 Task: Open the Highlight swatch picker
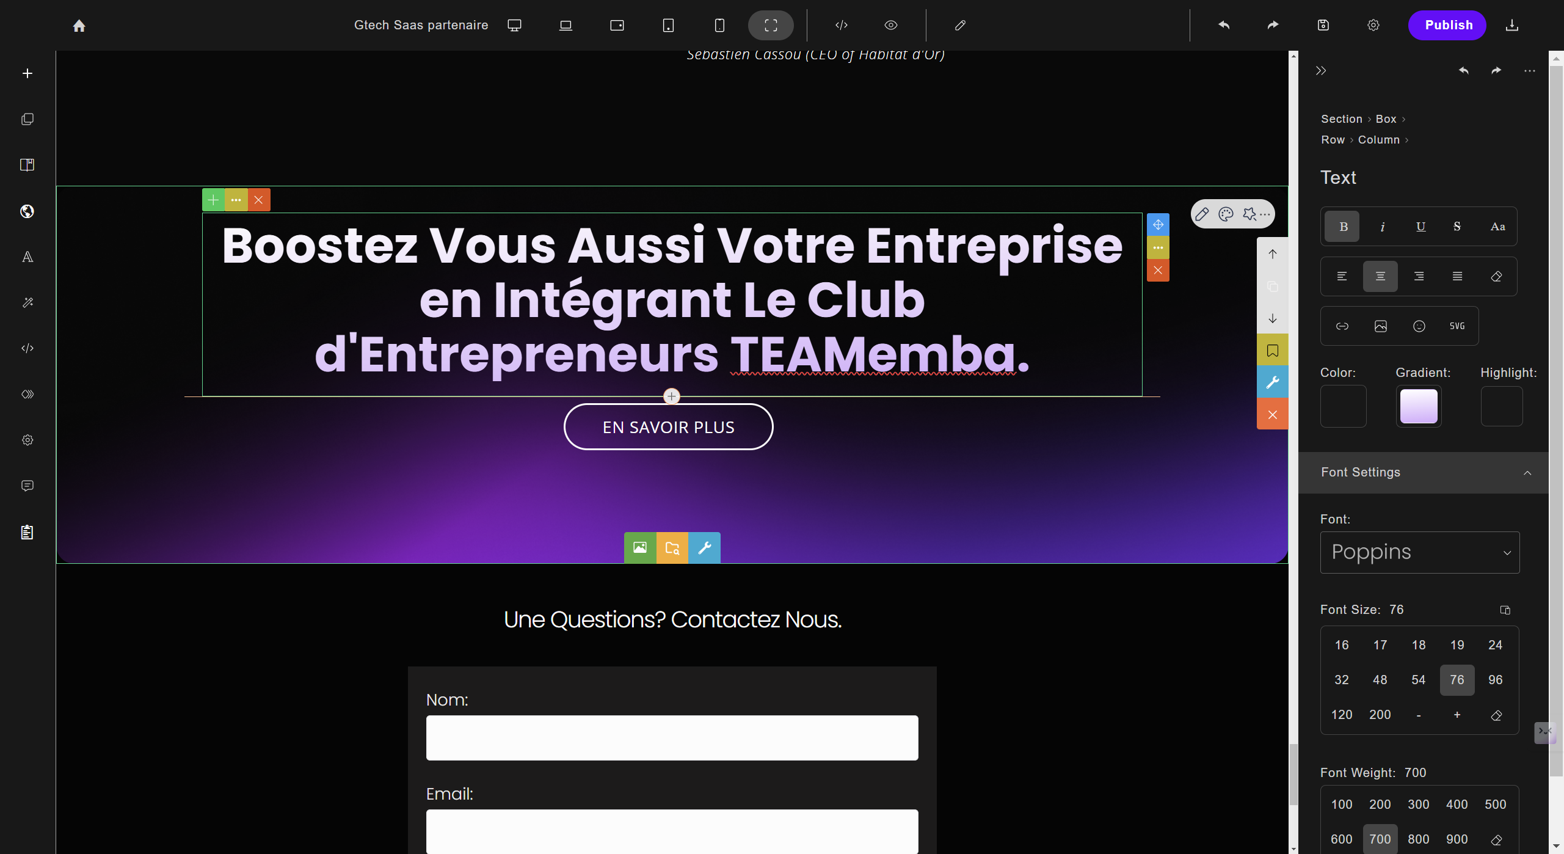coord(1502,406)
